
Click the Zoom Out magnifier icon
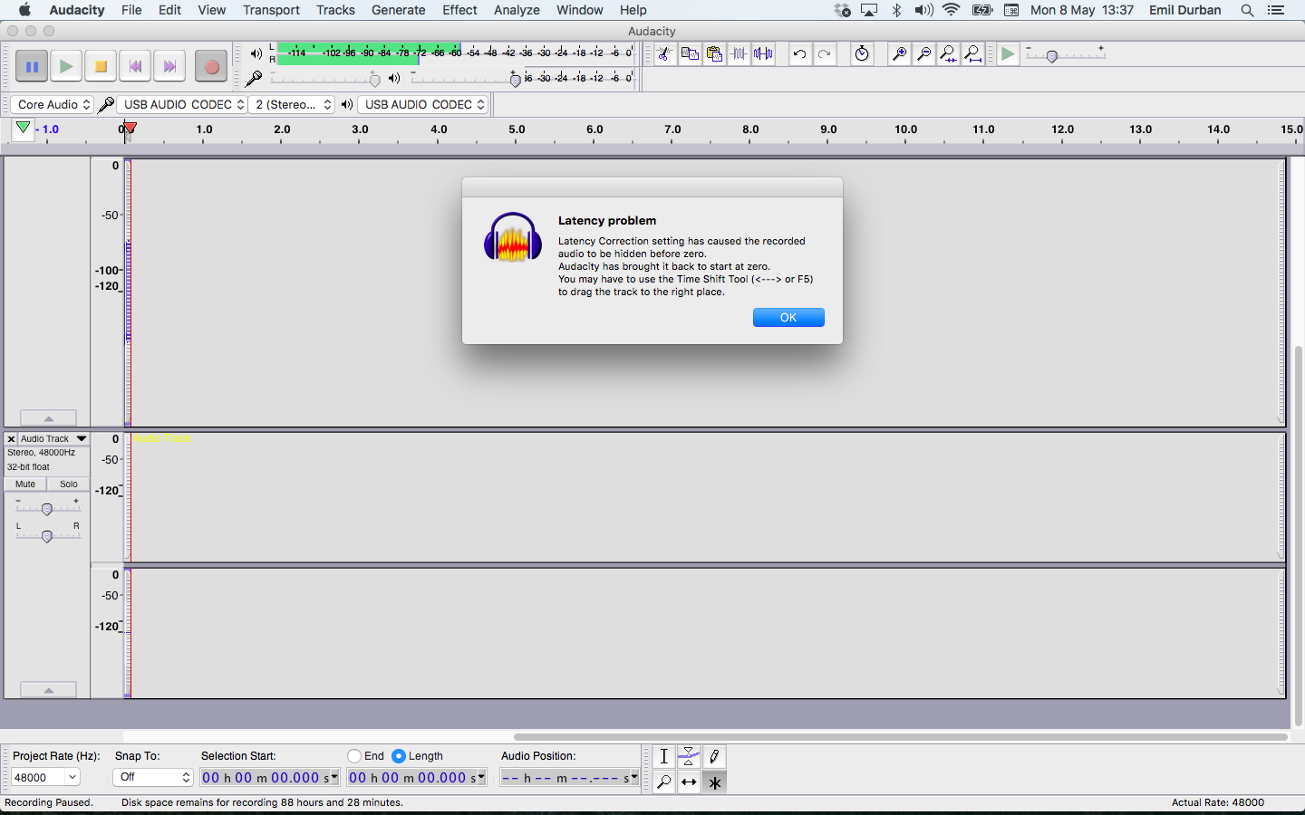point(923,54)
